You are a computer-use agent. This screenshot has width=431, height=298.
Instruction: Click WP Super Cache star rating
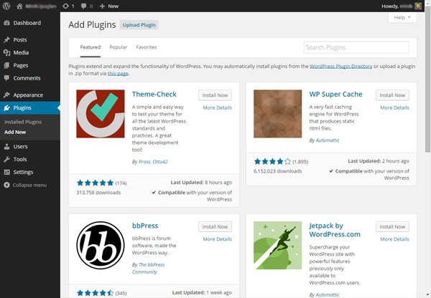[272, 161]
